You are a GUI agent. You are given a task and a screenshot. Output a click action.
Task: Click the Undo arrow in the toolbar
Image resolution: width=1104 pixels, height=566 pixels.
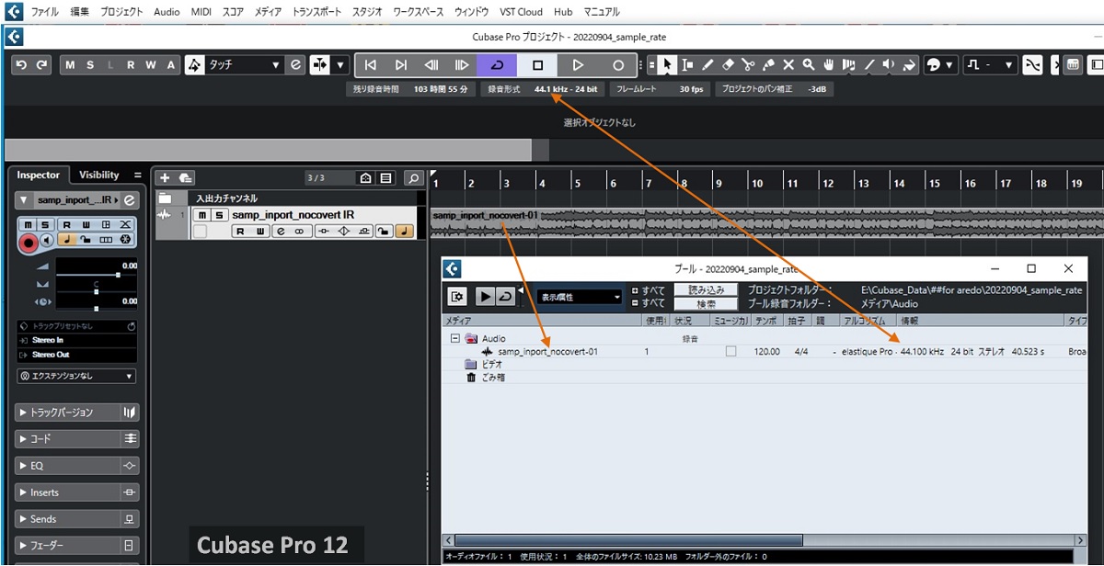click(x=22, y=65)
